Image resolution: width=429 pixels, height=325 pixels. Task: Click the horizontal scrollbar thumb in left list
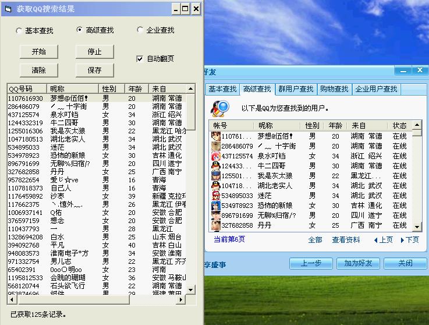(x=73, y=299)
